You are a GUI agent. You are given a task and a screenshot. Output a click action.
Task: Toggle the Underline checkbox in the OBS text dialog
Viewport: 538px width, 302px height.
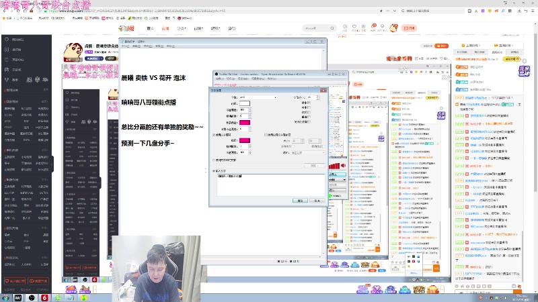coord(309,112)
